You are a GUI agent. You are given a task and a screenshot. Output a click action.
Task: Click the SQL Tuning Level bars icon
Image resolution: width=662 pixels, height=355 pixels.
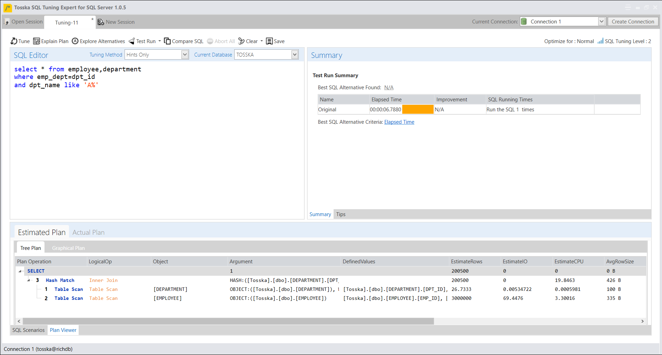(601, 41)
